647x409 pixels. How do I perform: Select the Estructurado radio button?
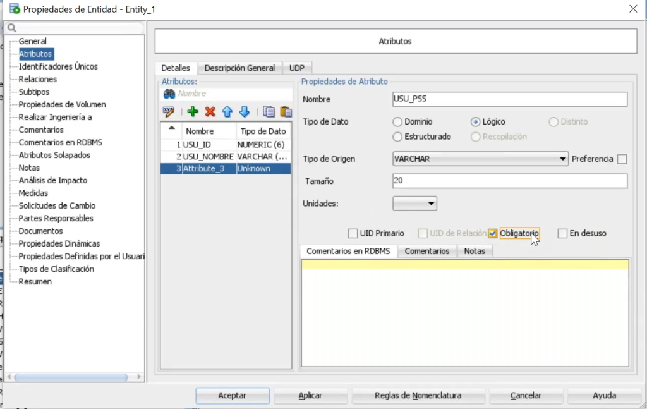[x=397, y=137]
